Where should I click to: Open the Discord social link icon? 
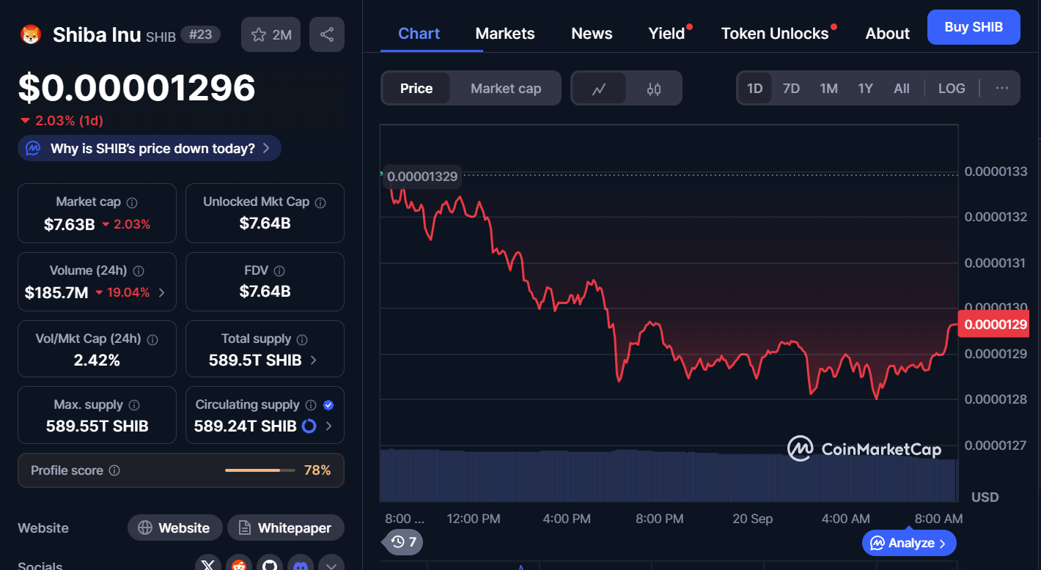click(301, 565)
